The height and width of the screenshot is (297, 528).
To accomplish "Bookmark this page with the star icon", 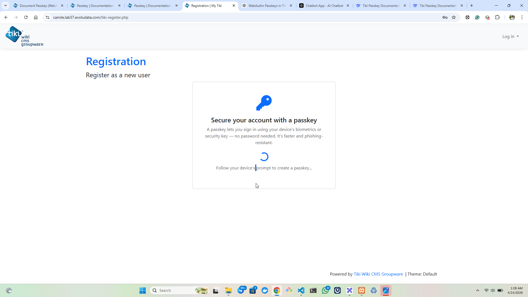I will (x=454, y=17).
